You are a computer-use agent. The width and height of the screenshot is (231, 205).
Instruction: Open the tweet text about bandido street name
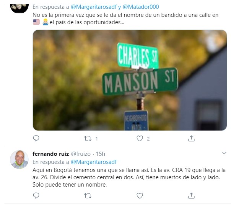coord(125,19)
